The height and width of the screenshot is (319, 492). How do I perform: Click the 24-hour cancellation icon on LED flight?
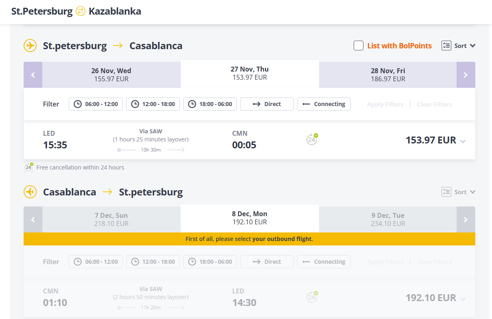[312, 139]
